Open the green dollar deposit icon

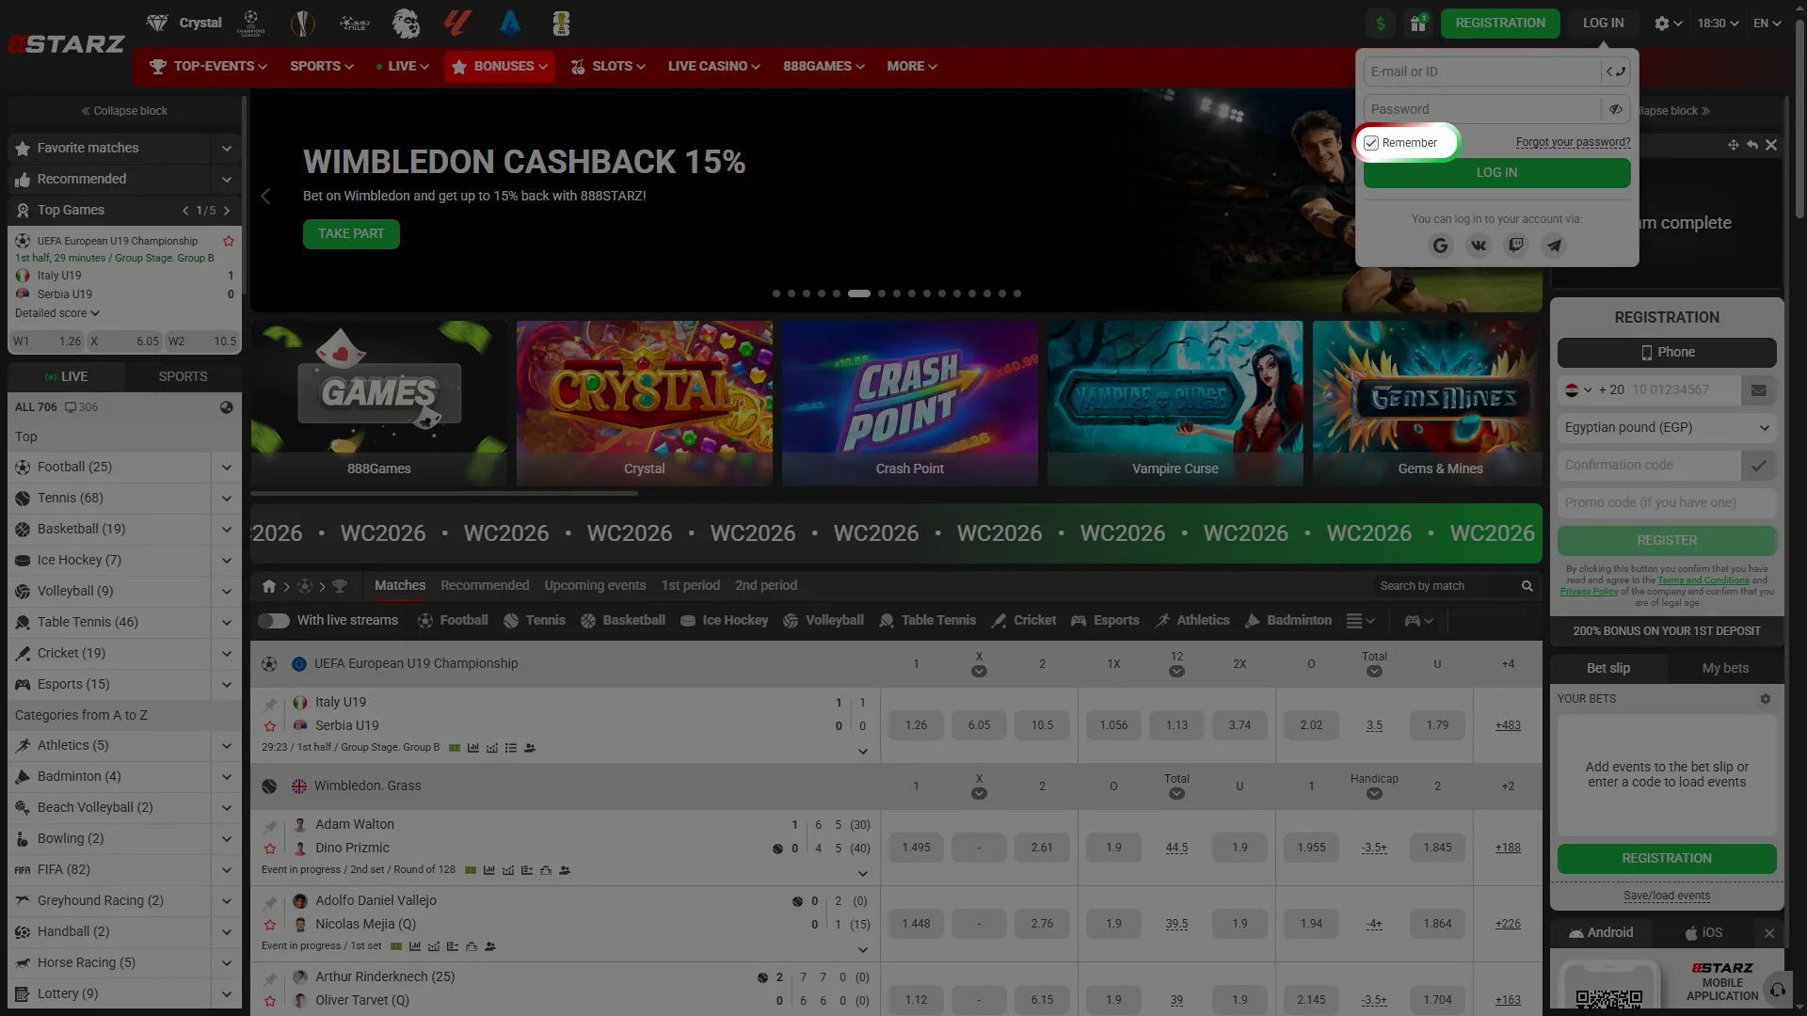1381,24
